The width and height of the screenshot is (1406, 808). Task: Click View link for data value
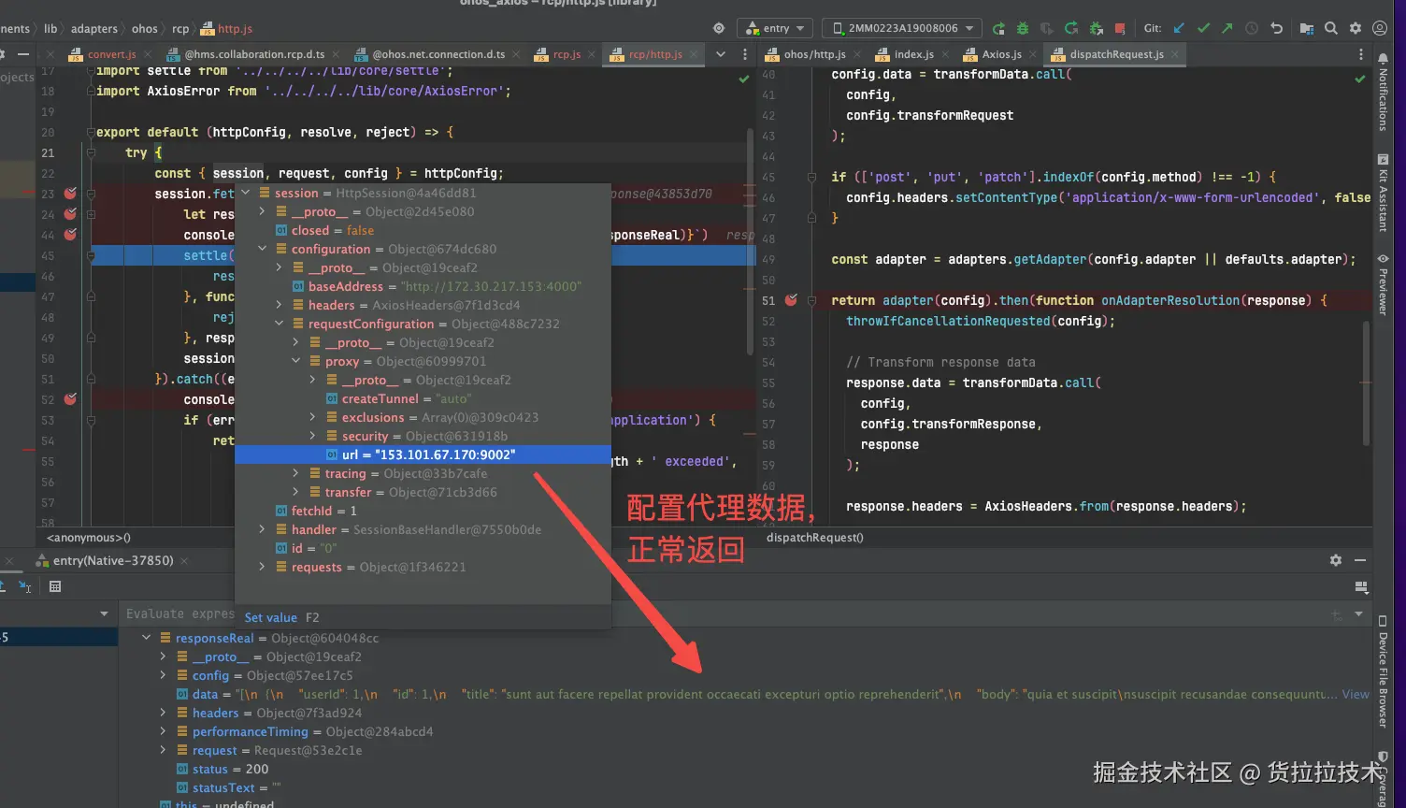pyautogui.click(x=1356, y=694)
